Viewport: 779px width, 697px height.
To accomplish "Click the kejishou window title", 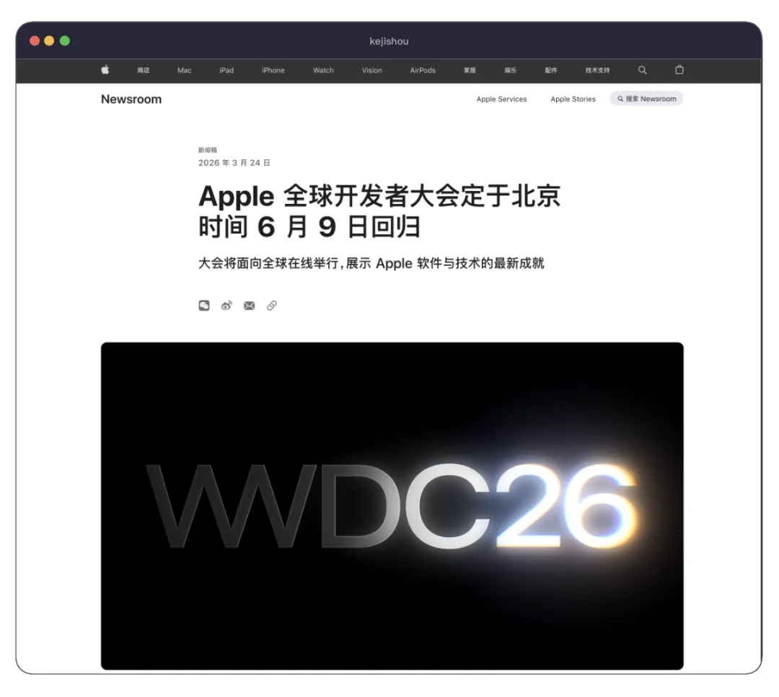I will [389, 41].
